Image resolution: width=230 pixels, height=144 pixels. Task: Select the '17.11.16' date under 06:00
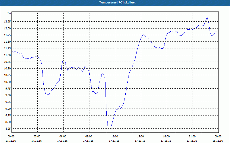point(62,141)
